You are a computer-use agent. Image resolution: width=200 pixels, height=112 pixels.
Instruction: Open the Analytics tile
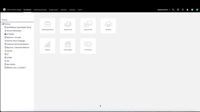tap(47, 46)
